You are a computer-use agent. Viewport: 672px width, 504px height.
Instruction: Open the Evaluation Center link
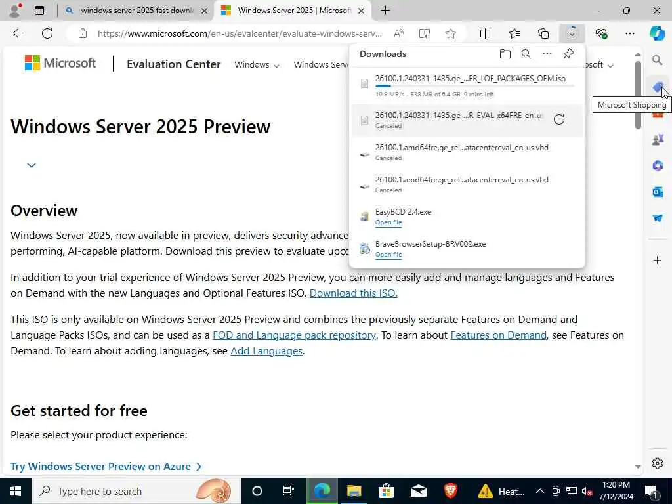(x=173, y=64)
